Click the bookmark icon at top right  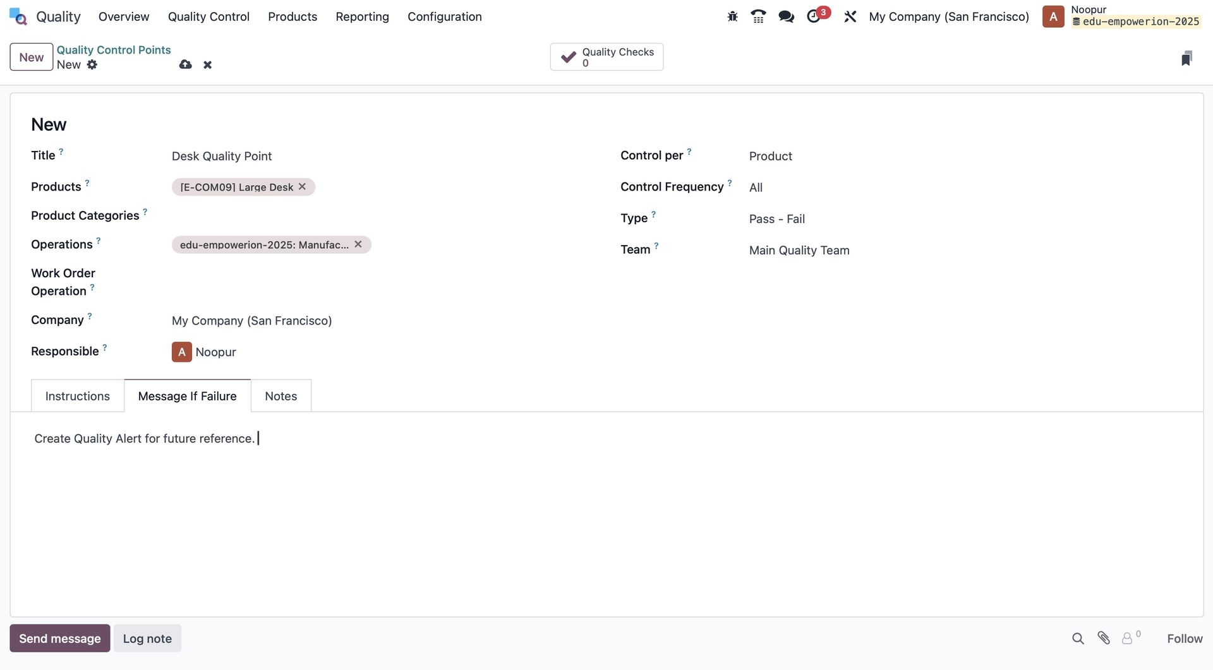point(1186,58)
